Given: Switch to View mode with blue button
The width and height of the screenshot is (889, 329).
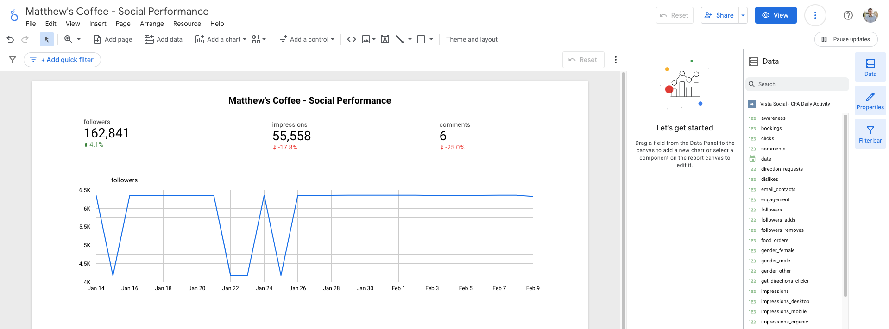Looking at the screenshot, I should pos(776,15).
